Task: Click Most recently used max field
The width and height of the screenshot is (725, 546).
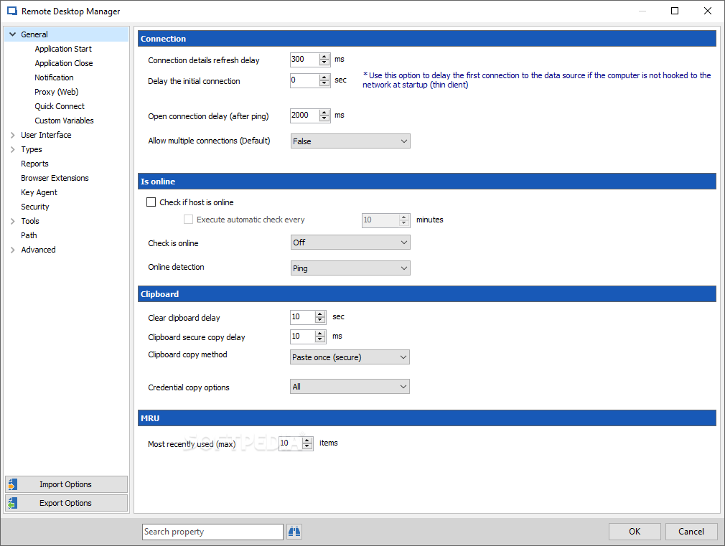Action: 291,443
